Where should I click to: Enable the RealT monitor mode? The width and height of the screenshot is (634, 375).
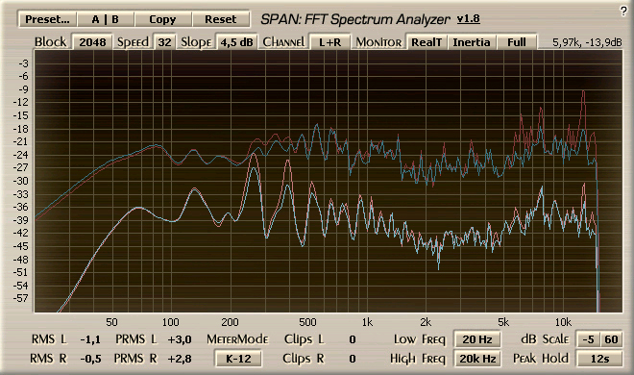click(427, 42)
